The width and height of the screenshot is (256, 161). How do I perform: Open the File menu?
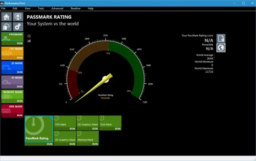(x=3, y=8)
